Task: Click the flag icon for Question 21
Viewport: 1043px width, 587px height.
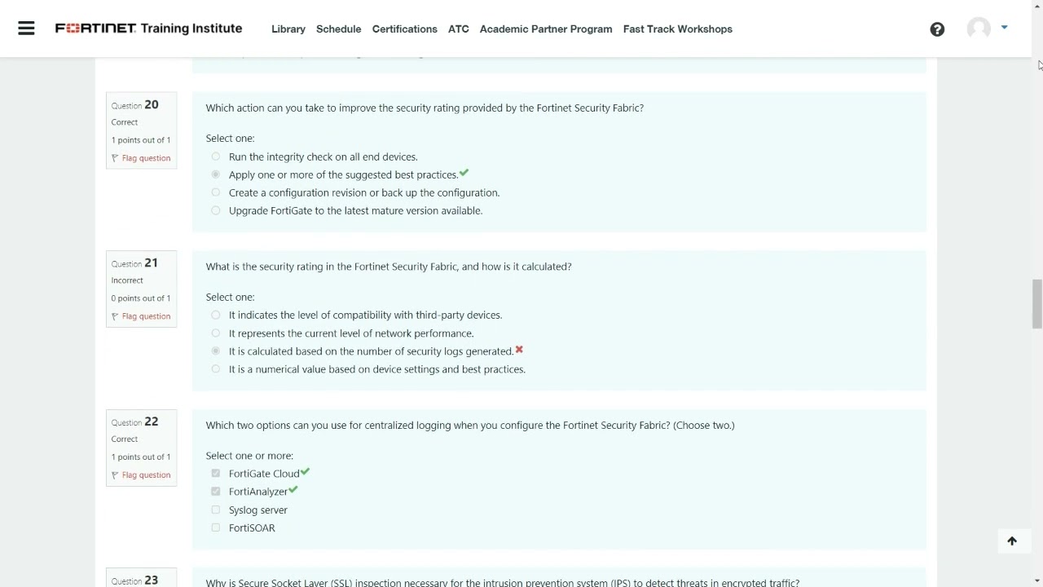Action: click(x=115, y=316)
